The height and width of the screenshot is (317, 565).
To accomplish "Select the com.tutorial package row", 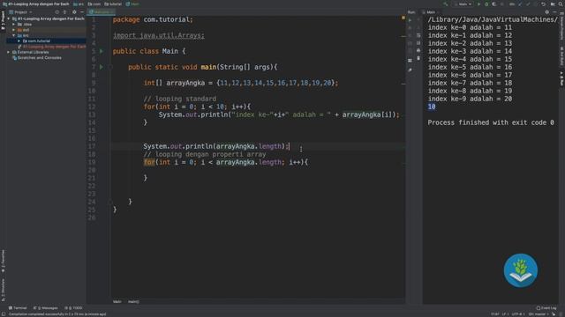I will click(x=46, y=41).
